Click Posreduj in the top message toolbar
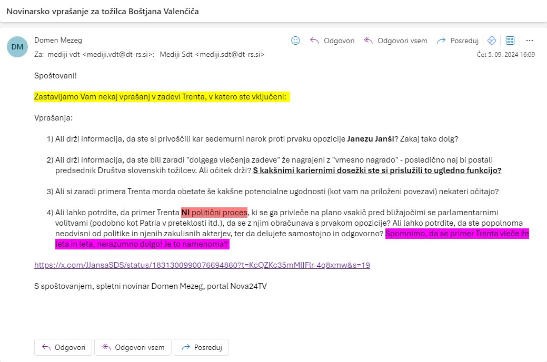547x362 pixels. 458,41
